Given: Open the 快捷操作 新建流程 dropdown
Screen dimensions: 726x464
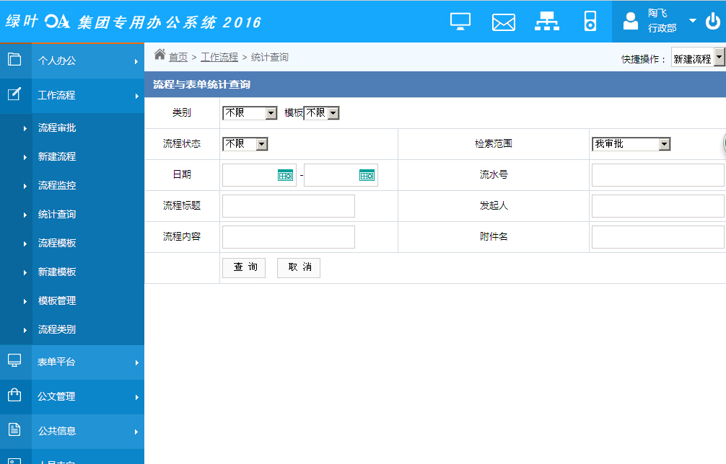Looking at the screenshot, I should tap(698, 58).
